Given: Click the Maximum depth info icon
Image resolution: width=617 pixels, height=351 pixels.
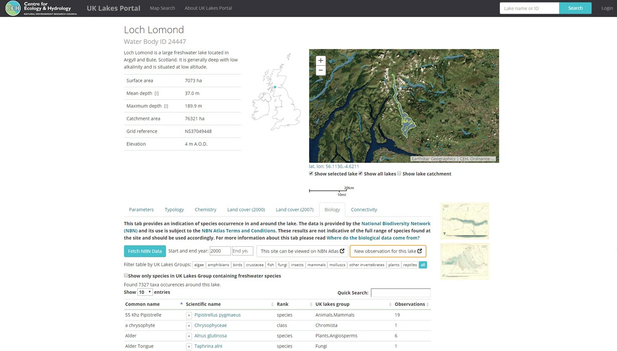Looking at the screenshot, I should [x=166, y=106].
